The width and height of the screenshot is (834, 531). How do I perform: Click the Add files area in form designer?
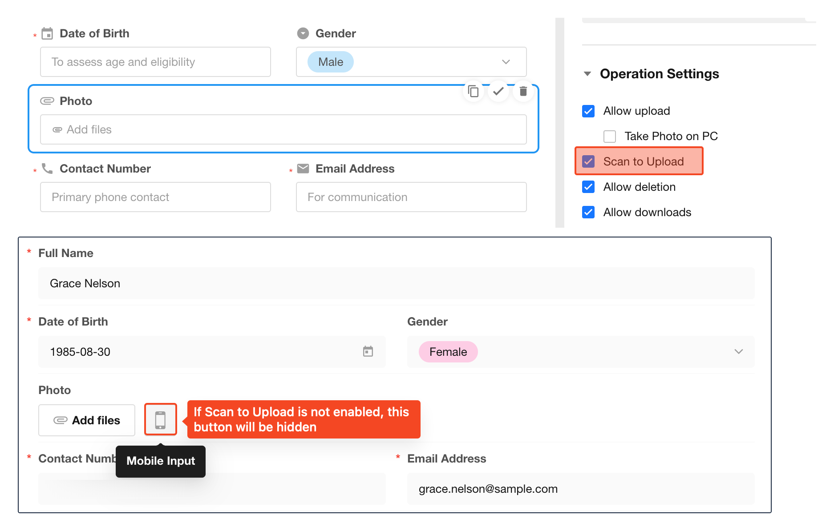tap(283, 129)
